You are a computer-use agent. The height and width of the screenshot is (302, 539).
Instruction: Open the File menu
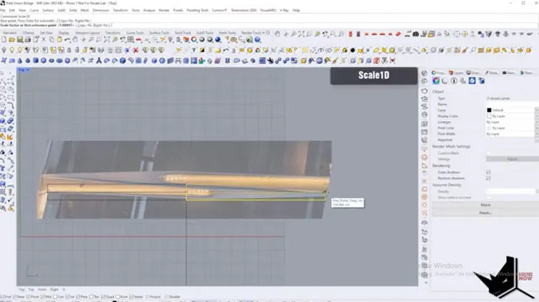click(x=3, y=10)
